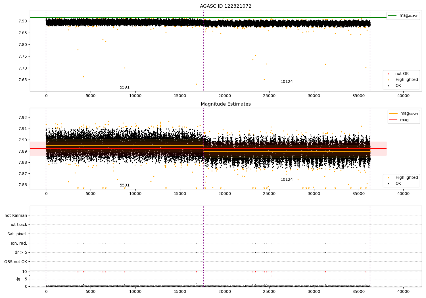Click the 7.92 y-axis tick label
Screen dimensions: 426x298
point(23,117)
